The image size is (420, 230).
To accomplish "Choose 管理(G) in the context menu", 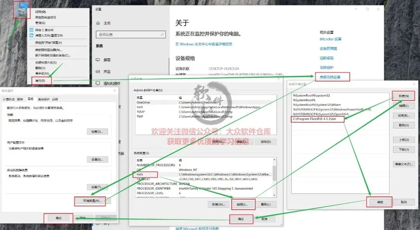I will (x=40, y=23).
